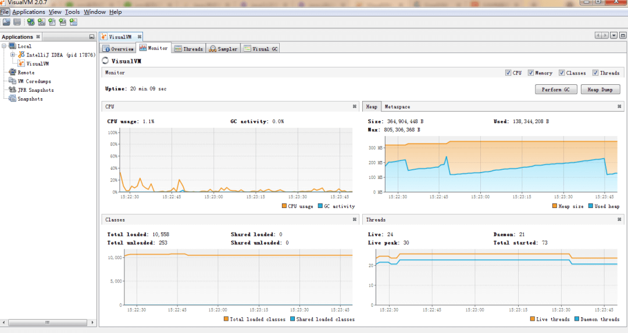Click the VisualVM logo in title bar
This screenshot has width=628, height=333.
[x=2, y=2]
